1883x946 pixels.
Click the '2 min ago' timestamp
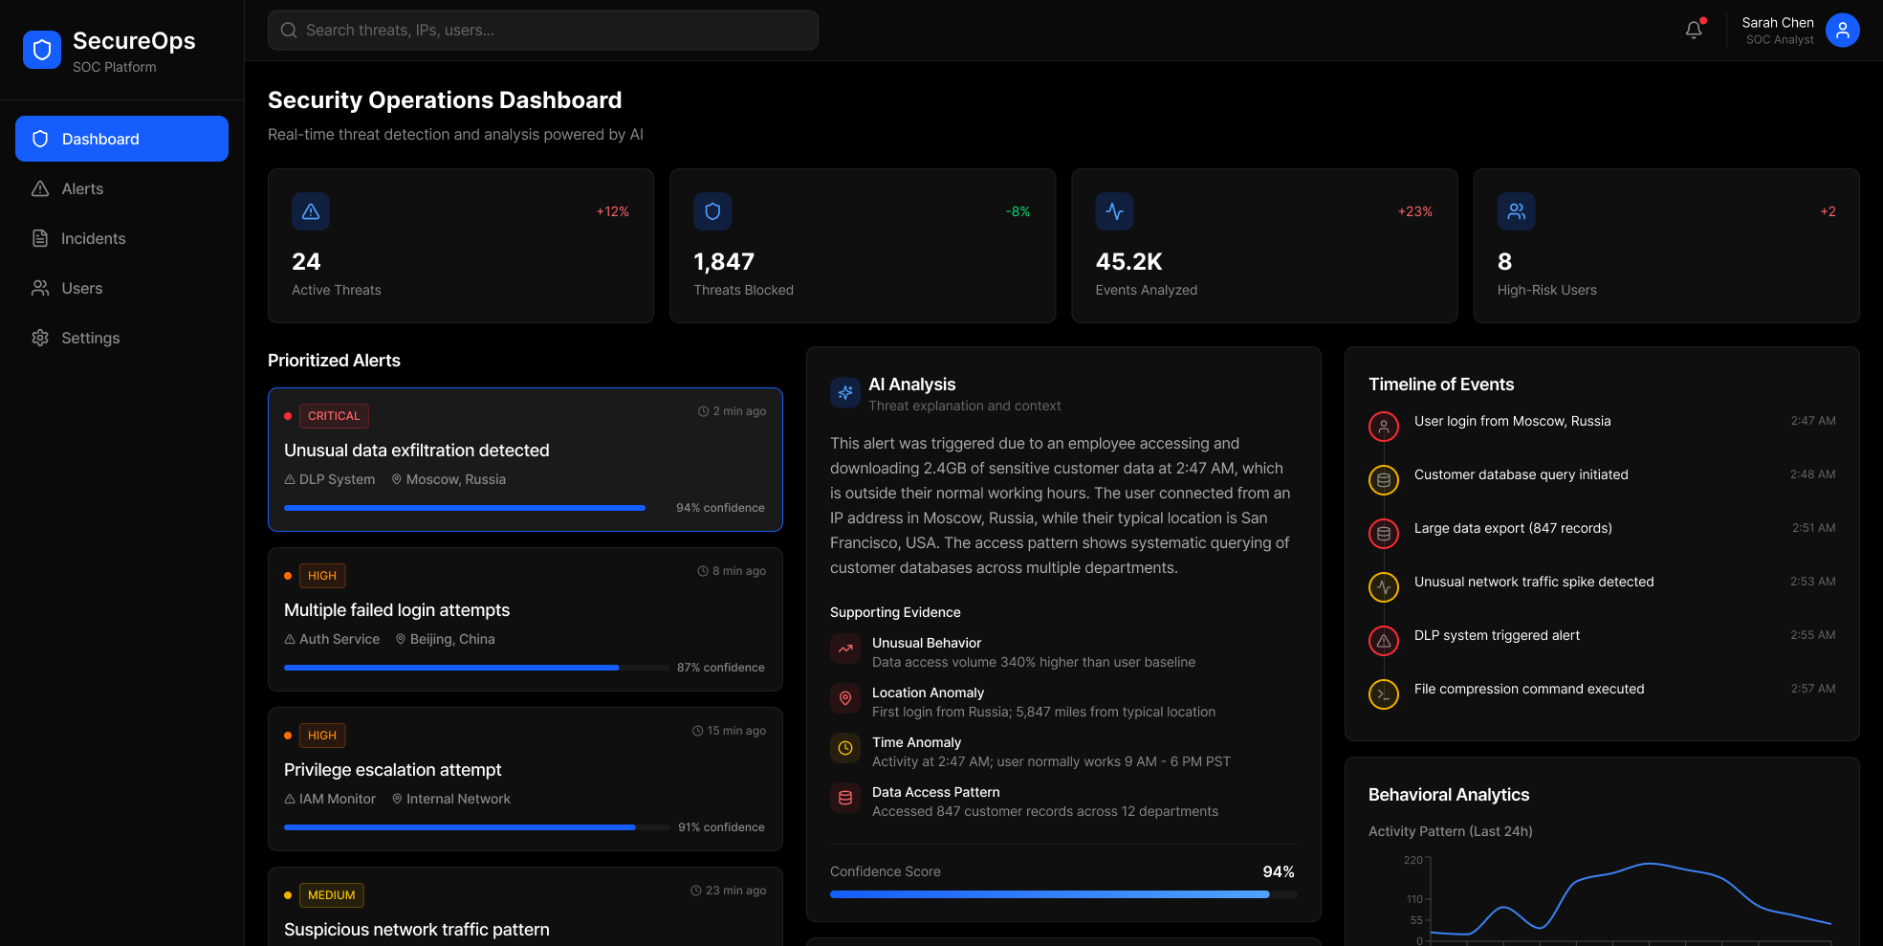(x=739, y=411)
